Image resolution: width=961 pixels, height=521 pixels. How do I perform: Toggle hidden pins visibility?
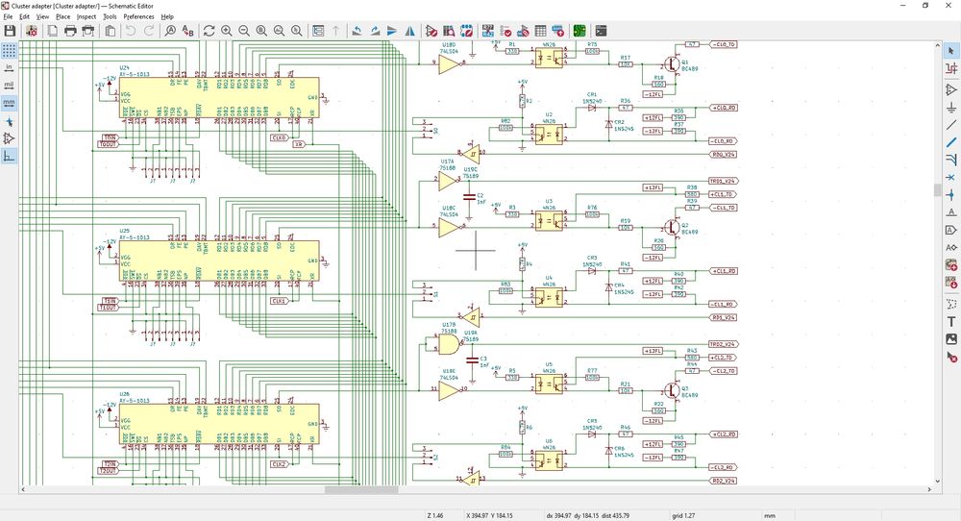pos(9,139)
